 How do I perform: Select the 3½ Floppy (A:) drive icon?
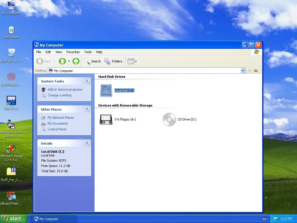pos(106,119)
